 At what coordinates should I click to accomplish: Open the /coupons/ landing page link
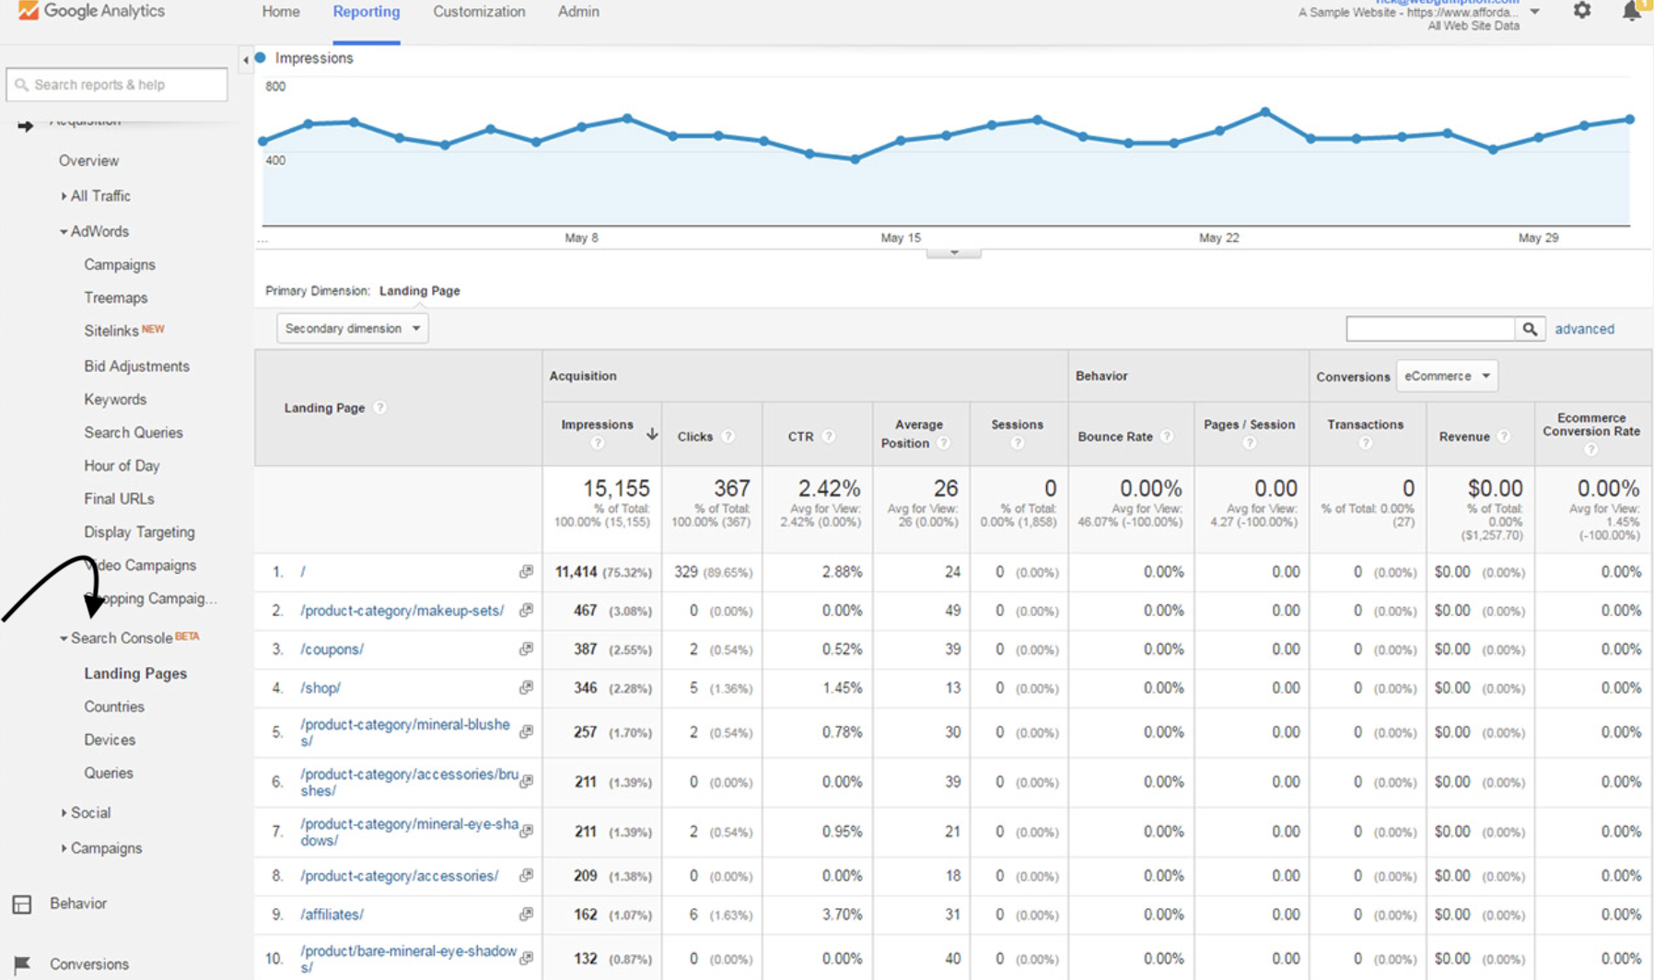pyautogui.click(x=332, y=649)
